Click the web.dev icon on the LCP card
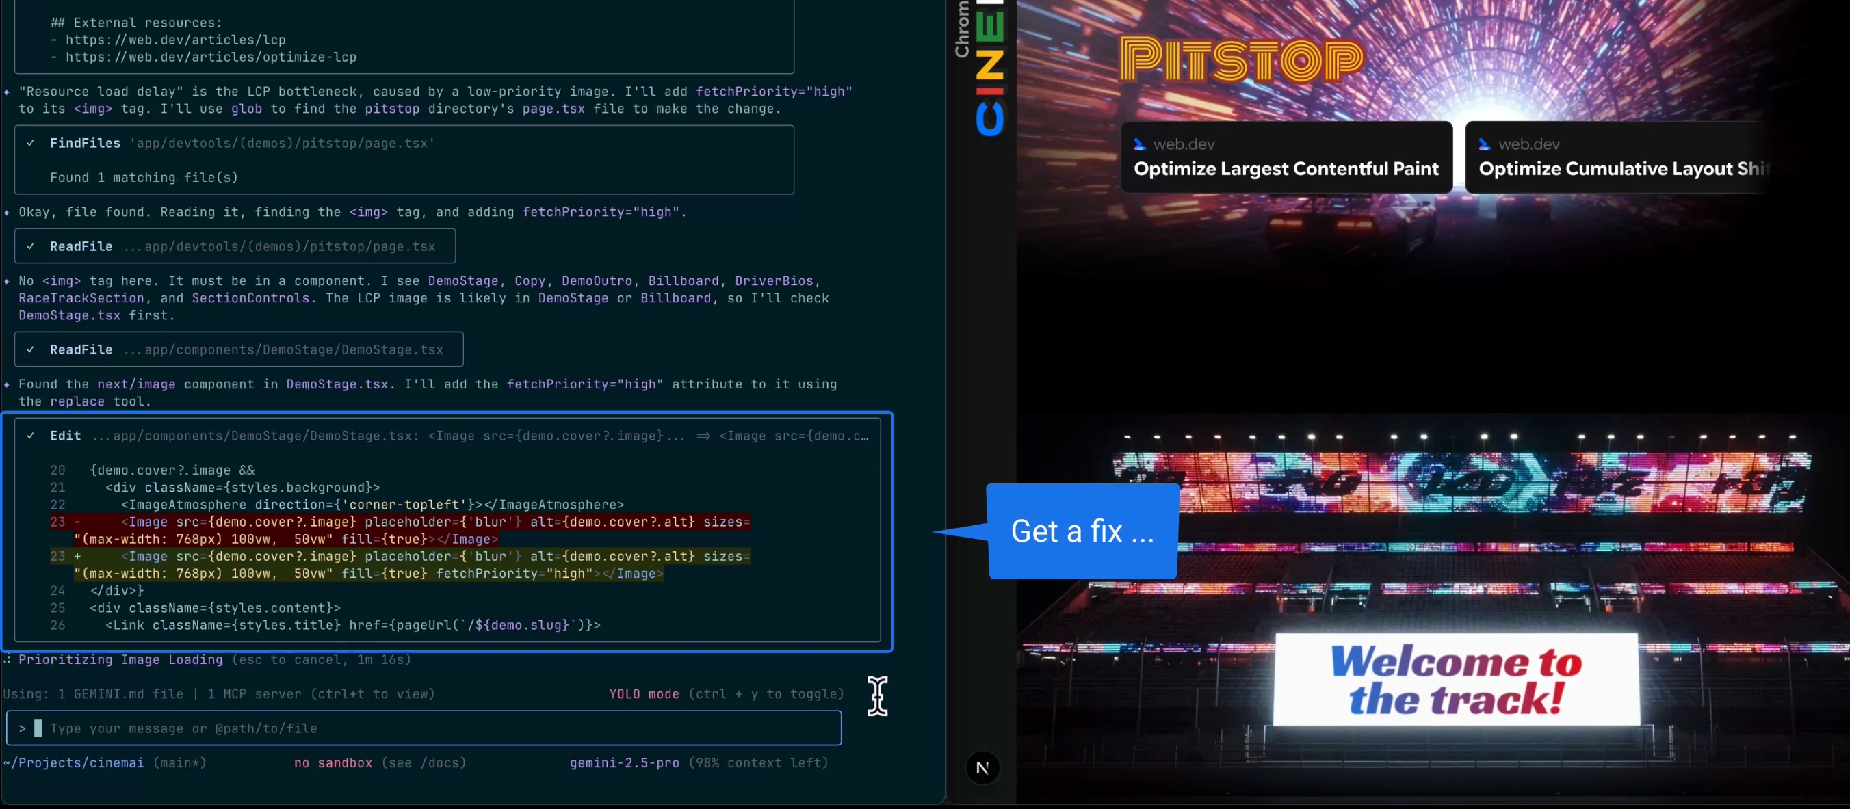The width and height of the screenshot is (1850, 809). point(1141,144)
